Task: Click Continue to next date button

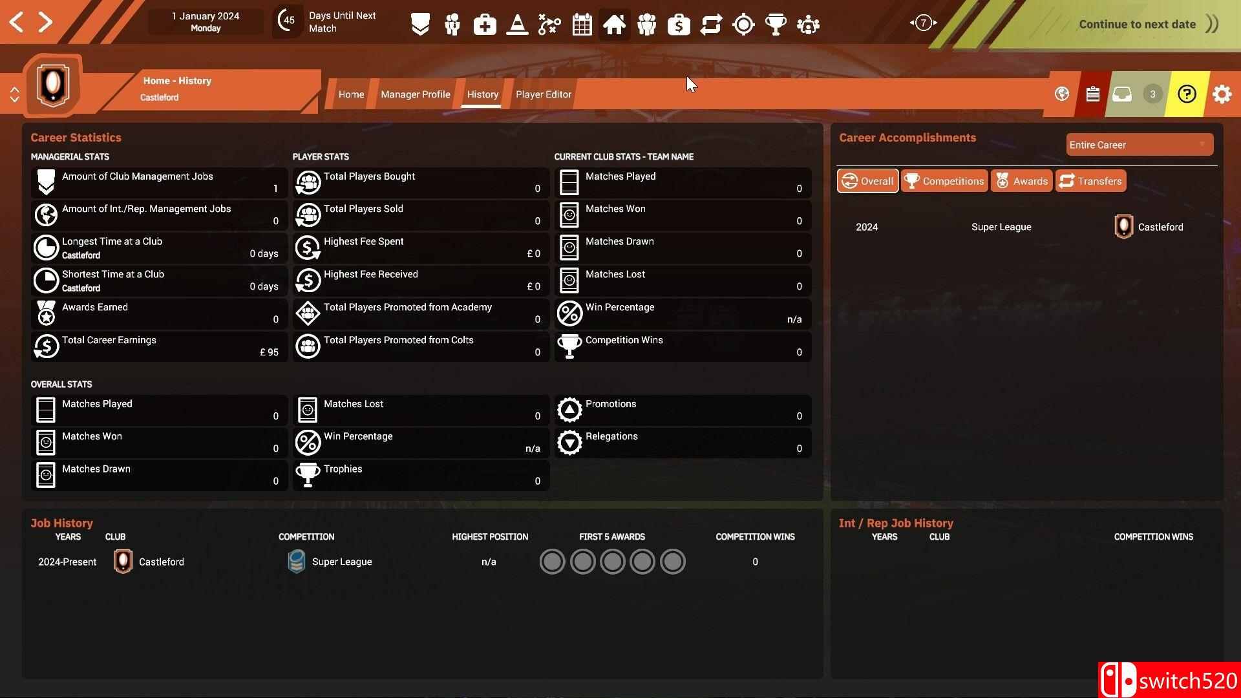Action: [x=1138, y=25]
